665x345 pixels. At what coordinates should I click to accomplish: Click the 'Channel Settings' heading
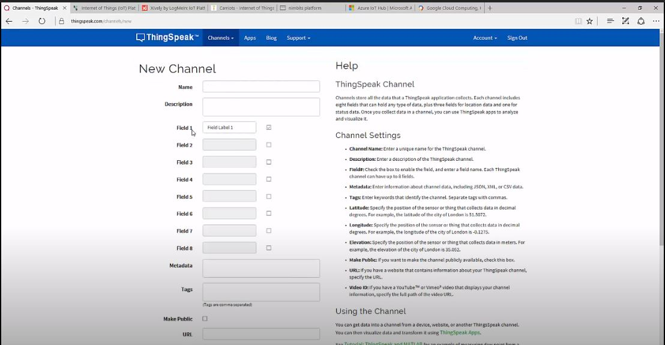pyautogui.click(x=368, y=135)
